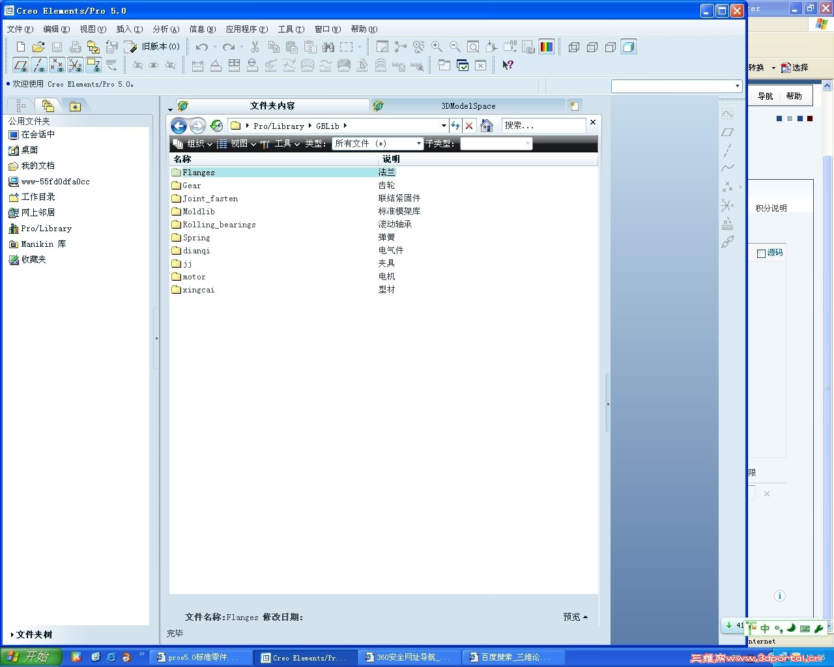Click the zoom out magnifier icon

455,47
